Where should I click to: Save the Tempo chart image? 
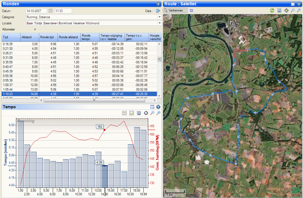click(x=139, y=113)
